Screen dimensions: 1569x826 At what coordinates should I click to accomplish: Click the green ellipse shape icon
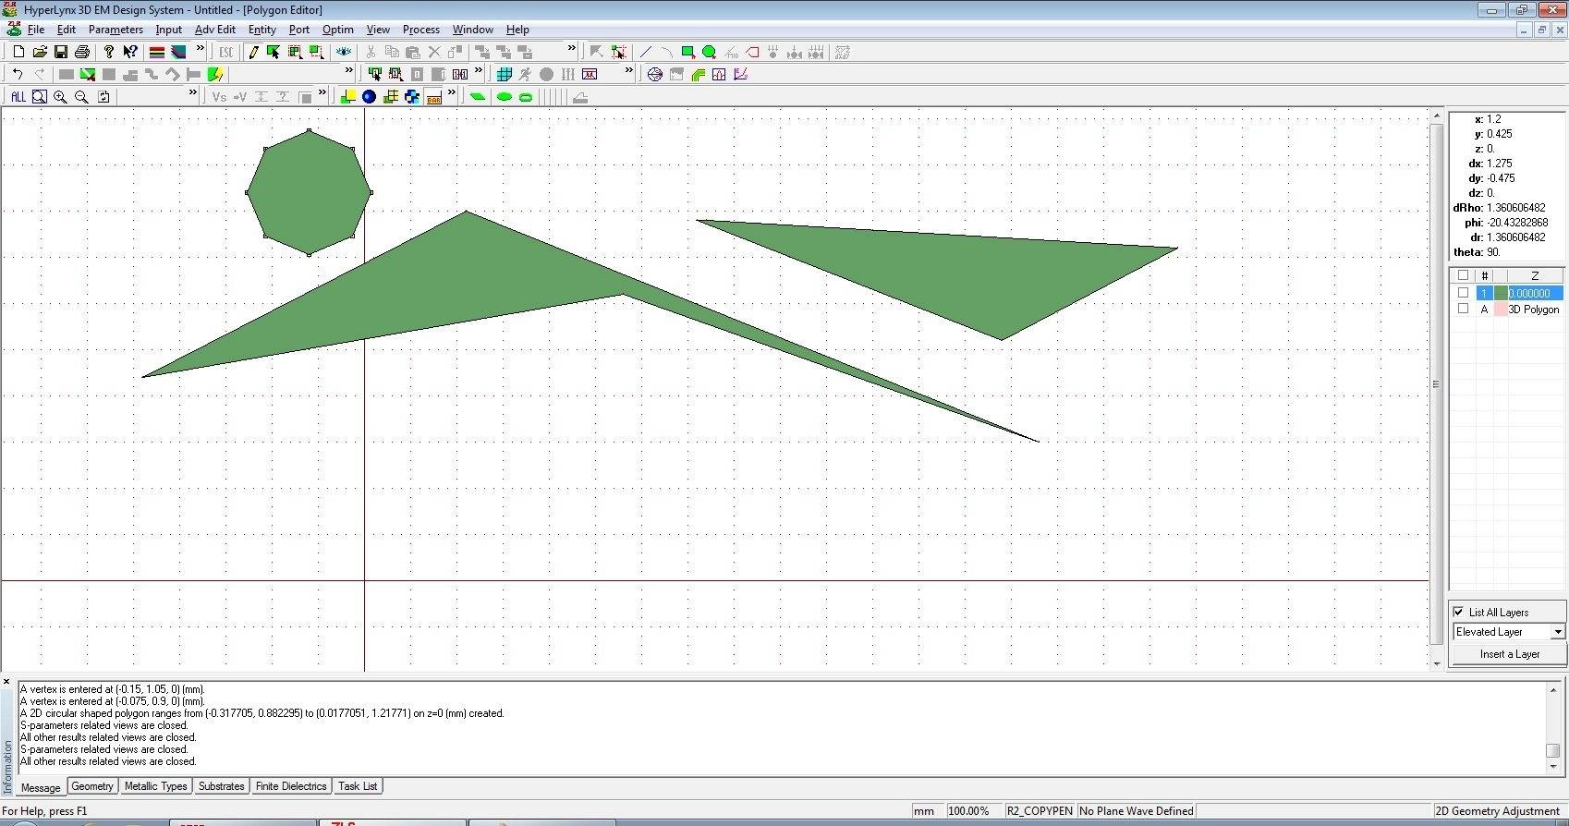click(x=505, y=96)
